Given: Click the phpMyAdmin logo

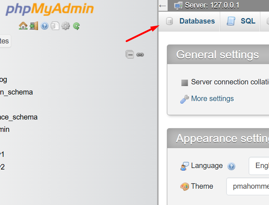Looking at the screenshot, I should tap(50, 9).
